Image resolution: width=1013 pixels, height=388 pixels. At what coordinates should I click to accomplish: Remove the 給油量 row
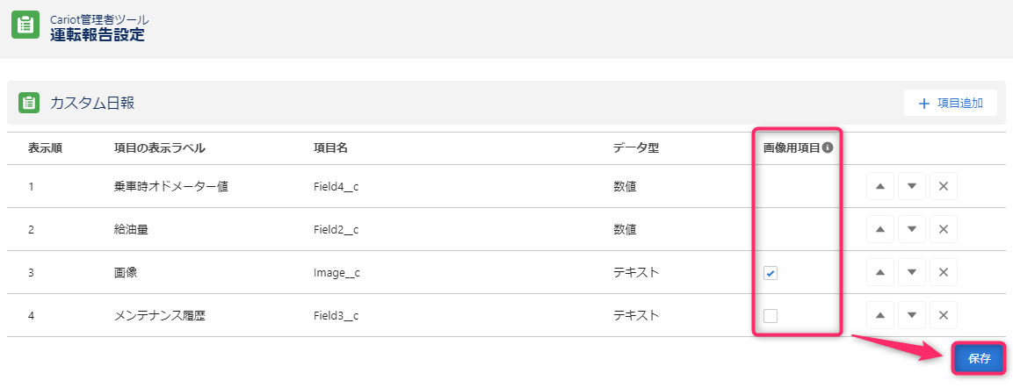(x=944, y=229)
